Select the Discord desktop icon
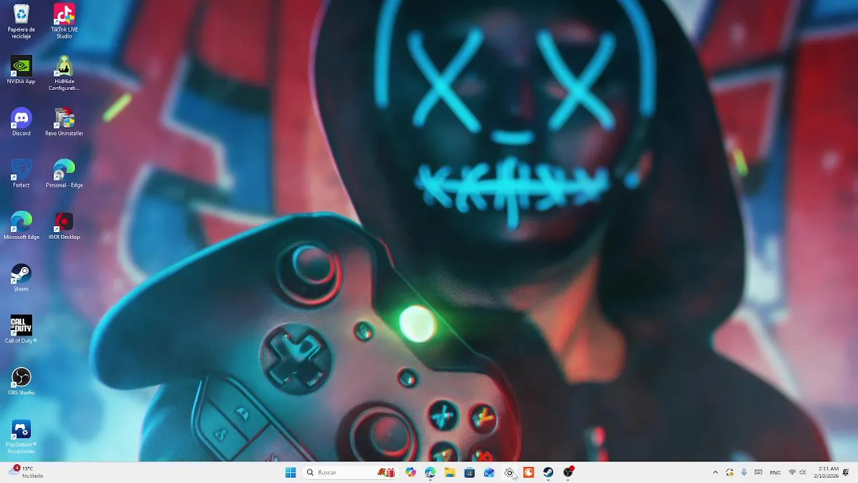This screenshot has width=858, height=483. pos(21,122)
